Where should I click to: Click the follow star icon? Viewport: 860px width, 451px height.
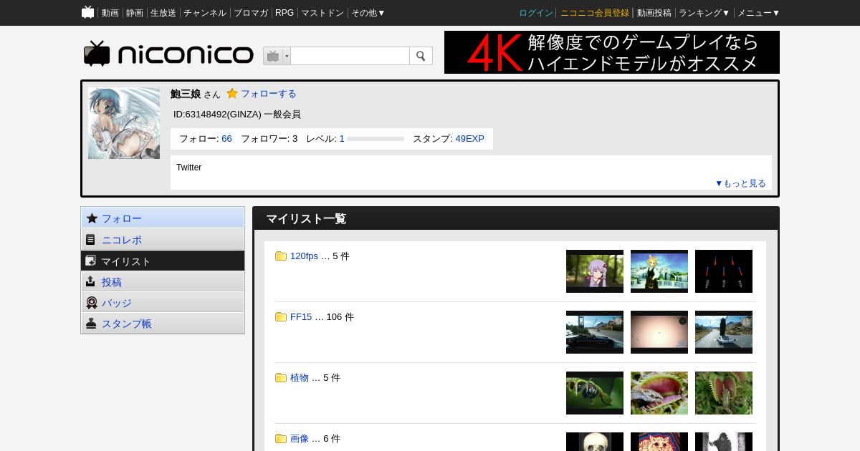pyautogui.click(x=232, y=93)
